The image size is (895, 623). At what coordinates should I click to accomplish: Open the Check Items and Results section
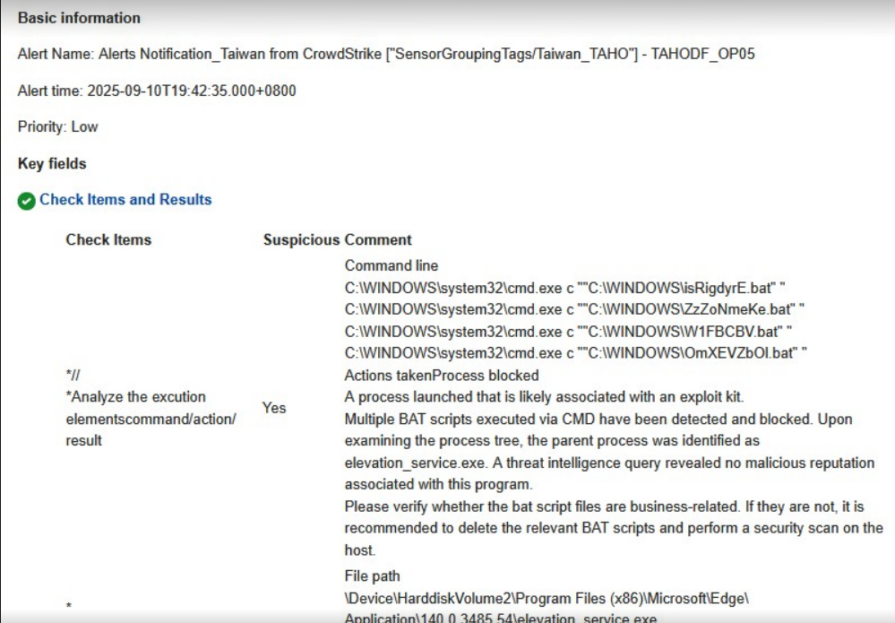click(x=125, y=200)
